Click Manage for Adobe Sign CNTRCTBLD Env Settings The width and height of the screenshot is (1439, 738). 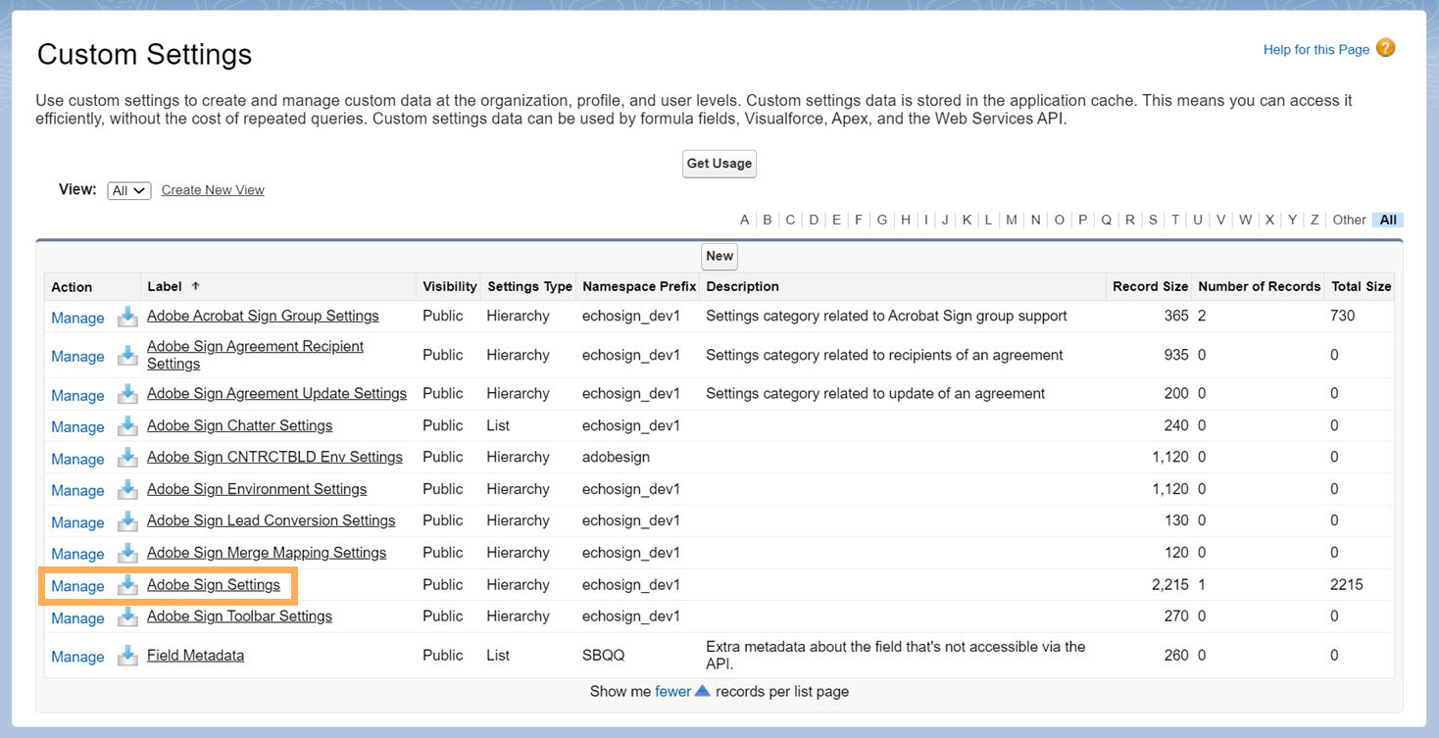click(77, 459)
